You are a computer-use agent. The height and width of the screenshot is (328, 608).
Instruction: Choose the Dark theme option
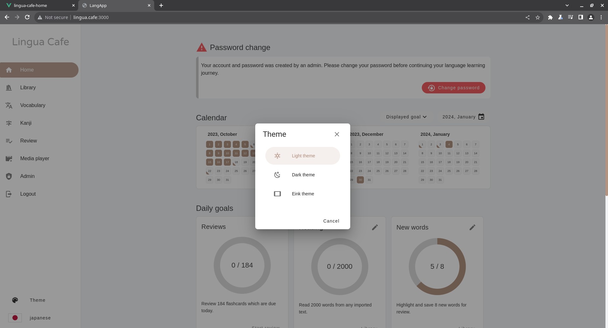click(x=302, y=175)
